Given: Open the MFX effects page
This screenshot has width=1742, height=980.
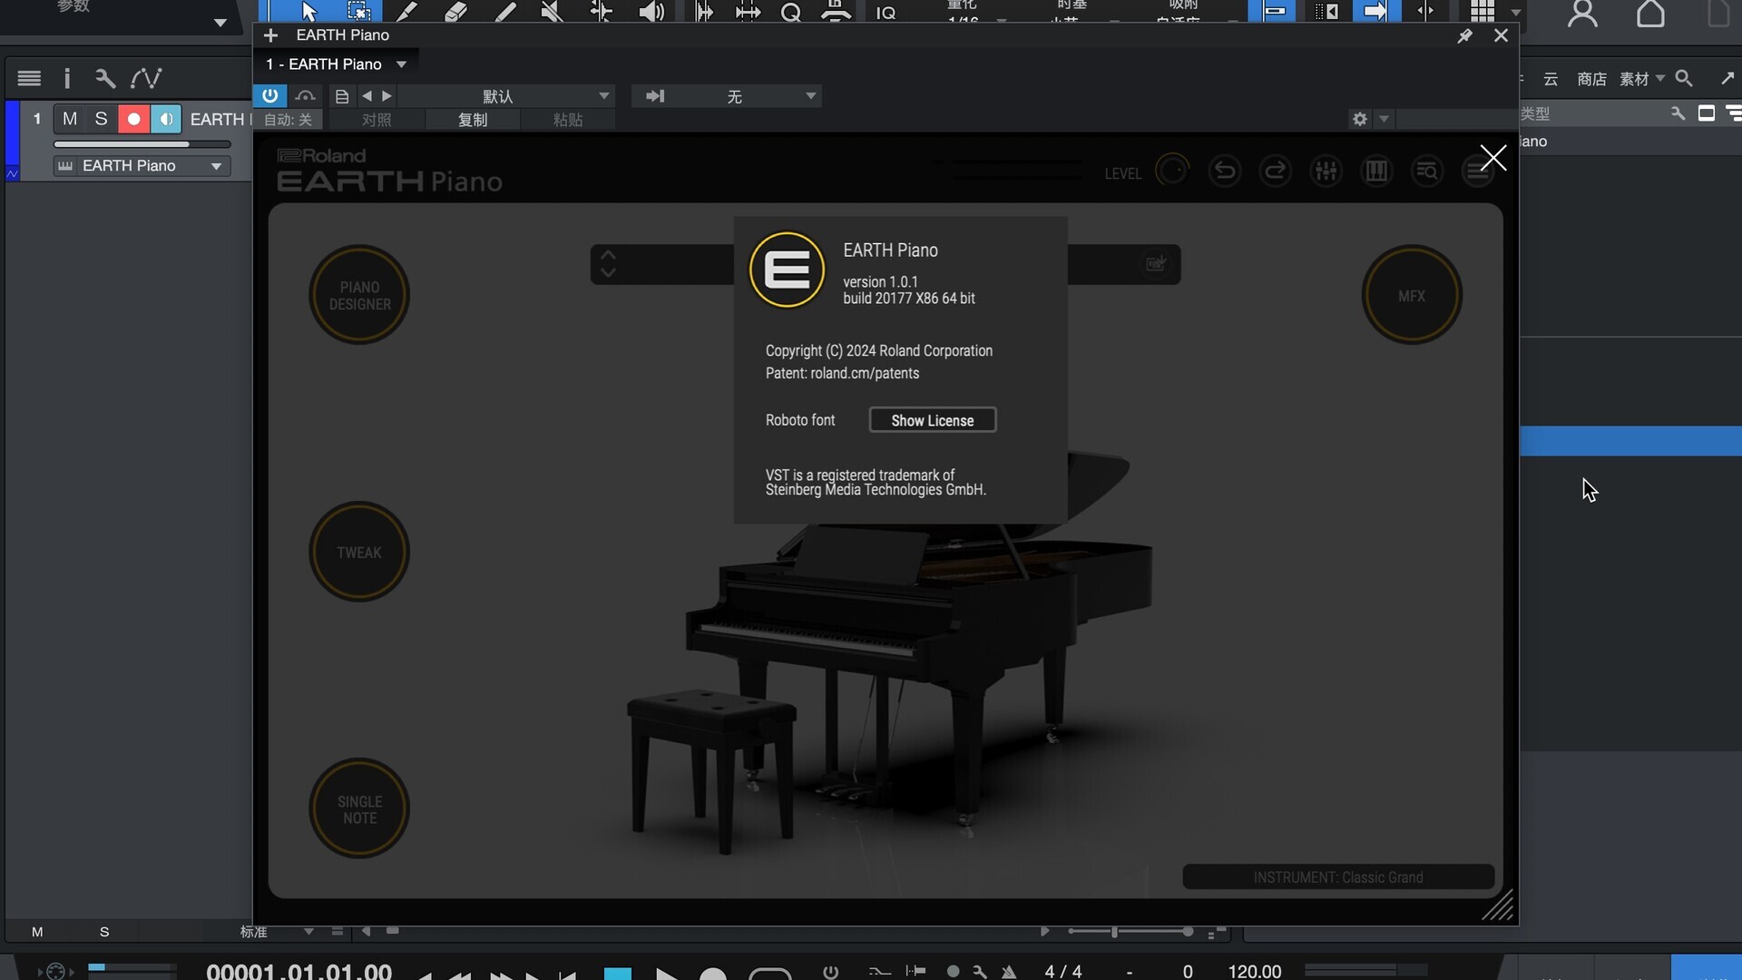Looking at the screenshot, I should click(x=1412, y=295).
